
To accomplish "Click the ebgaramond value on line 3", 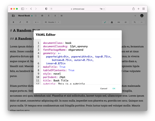I will [76, 50].
